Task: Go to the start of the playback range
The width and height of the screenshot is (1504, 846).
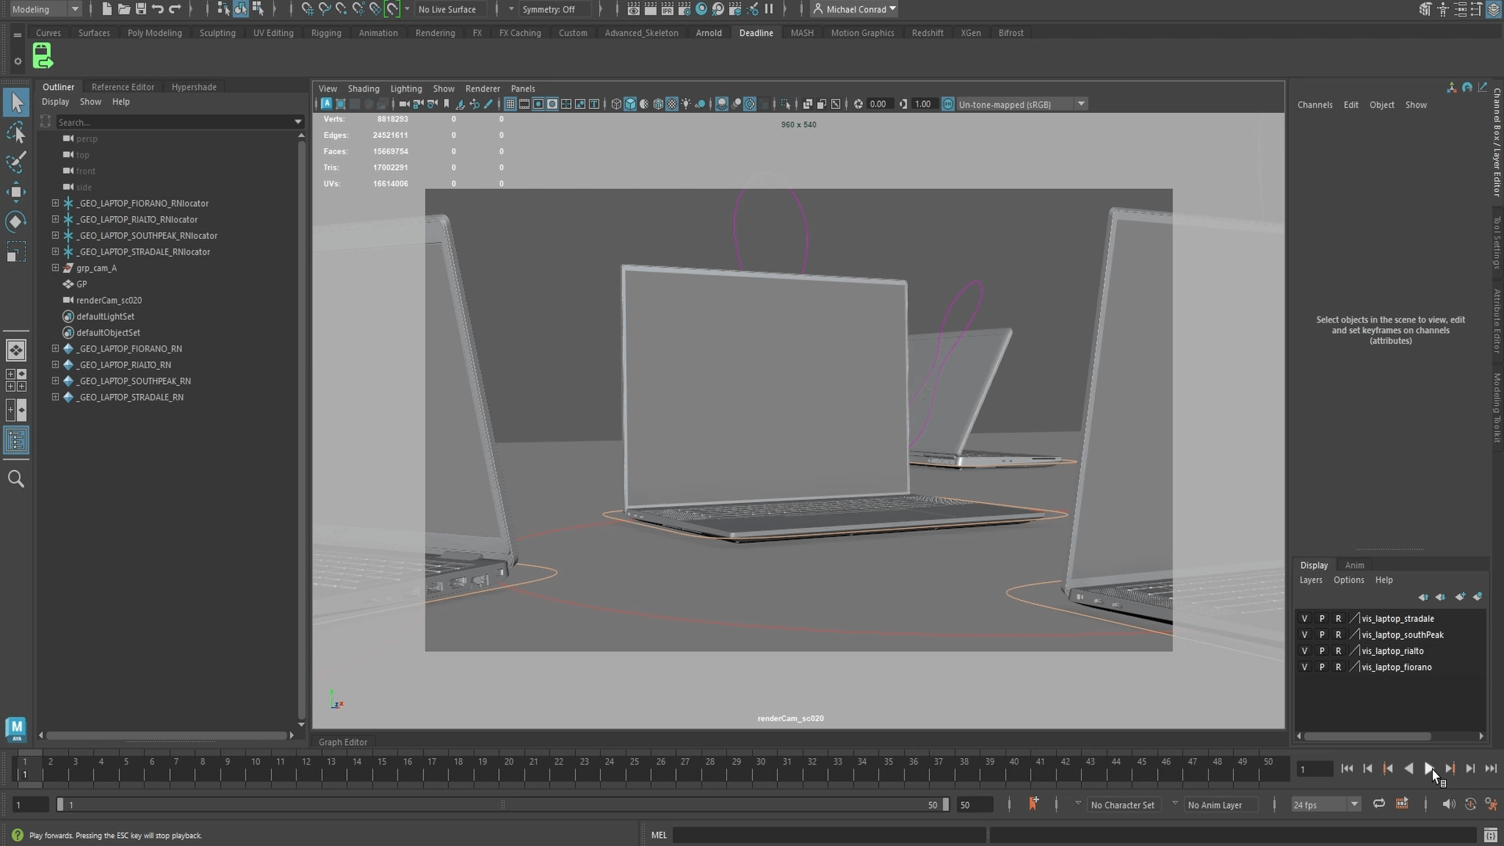Action: tap(1347, 768)
